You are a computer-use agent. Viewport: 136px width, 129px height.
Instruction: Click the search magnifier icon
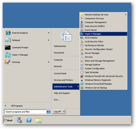tap(49, 112)
